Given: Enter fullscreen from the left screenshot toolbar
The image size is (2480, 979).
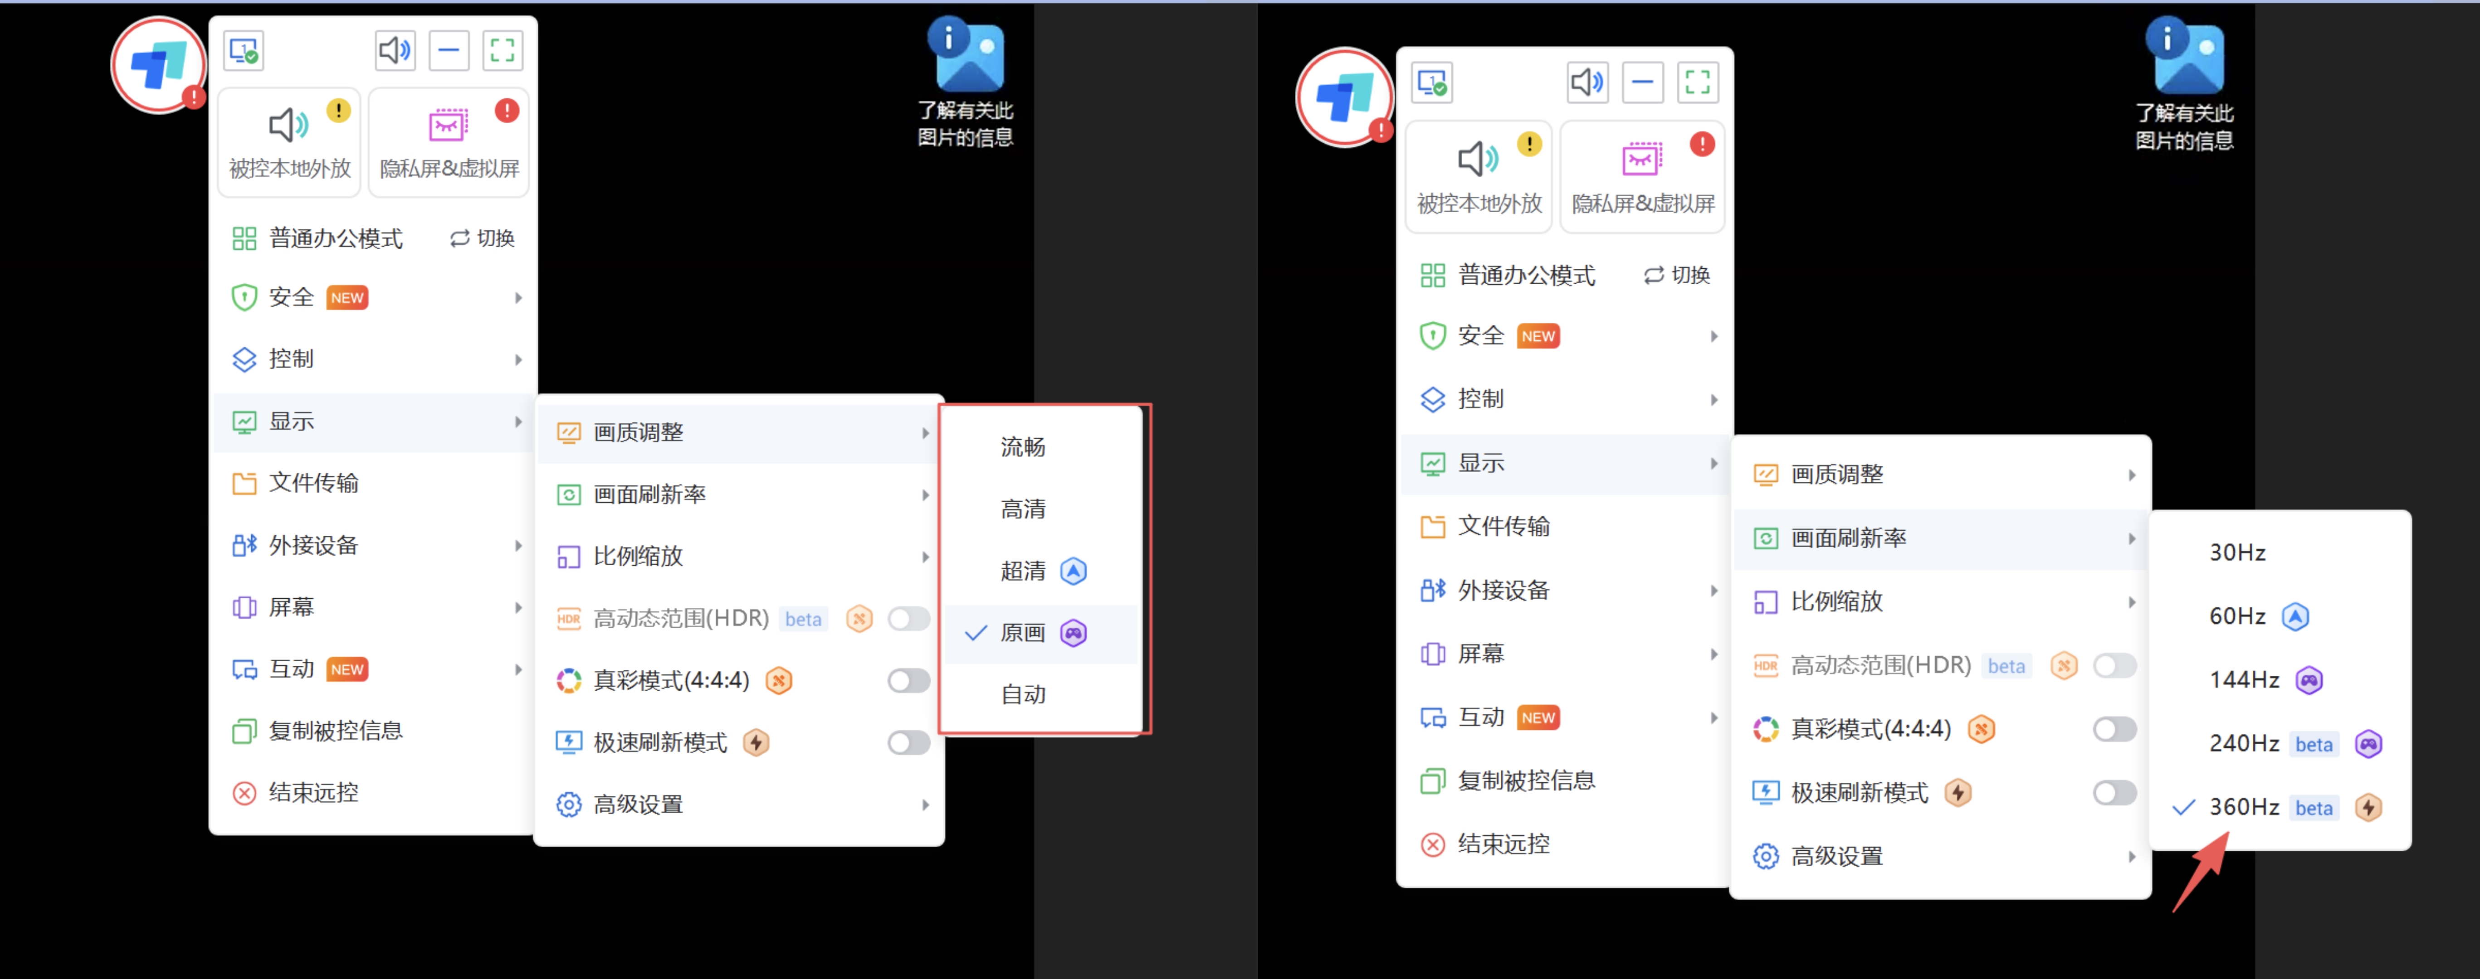Looking at the screenshot, I should (503, 50).
